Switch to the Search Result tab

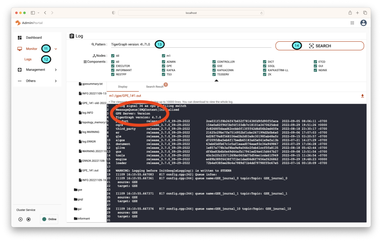[155, 87]
